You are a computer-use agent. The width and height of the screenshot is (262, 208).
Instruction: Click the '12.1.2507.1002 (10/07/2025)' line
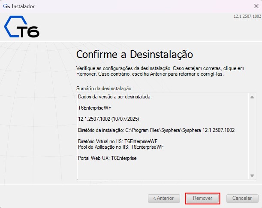(x=108, y=119)
